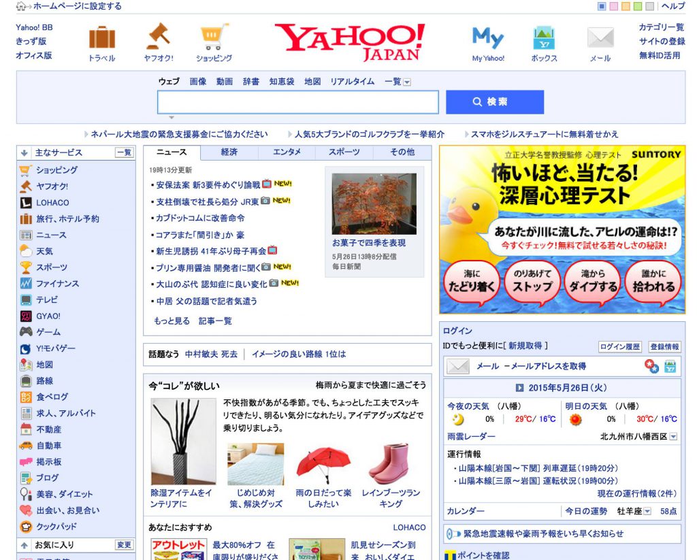Open the maple tree news thumbnail

click(374, 204)
